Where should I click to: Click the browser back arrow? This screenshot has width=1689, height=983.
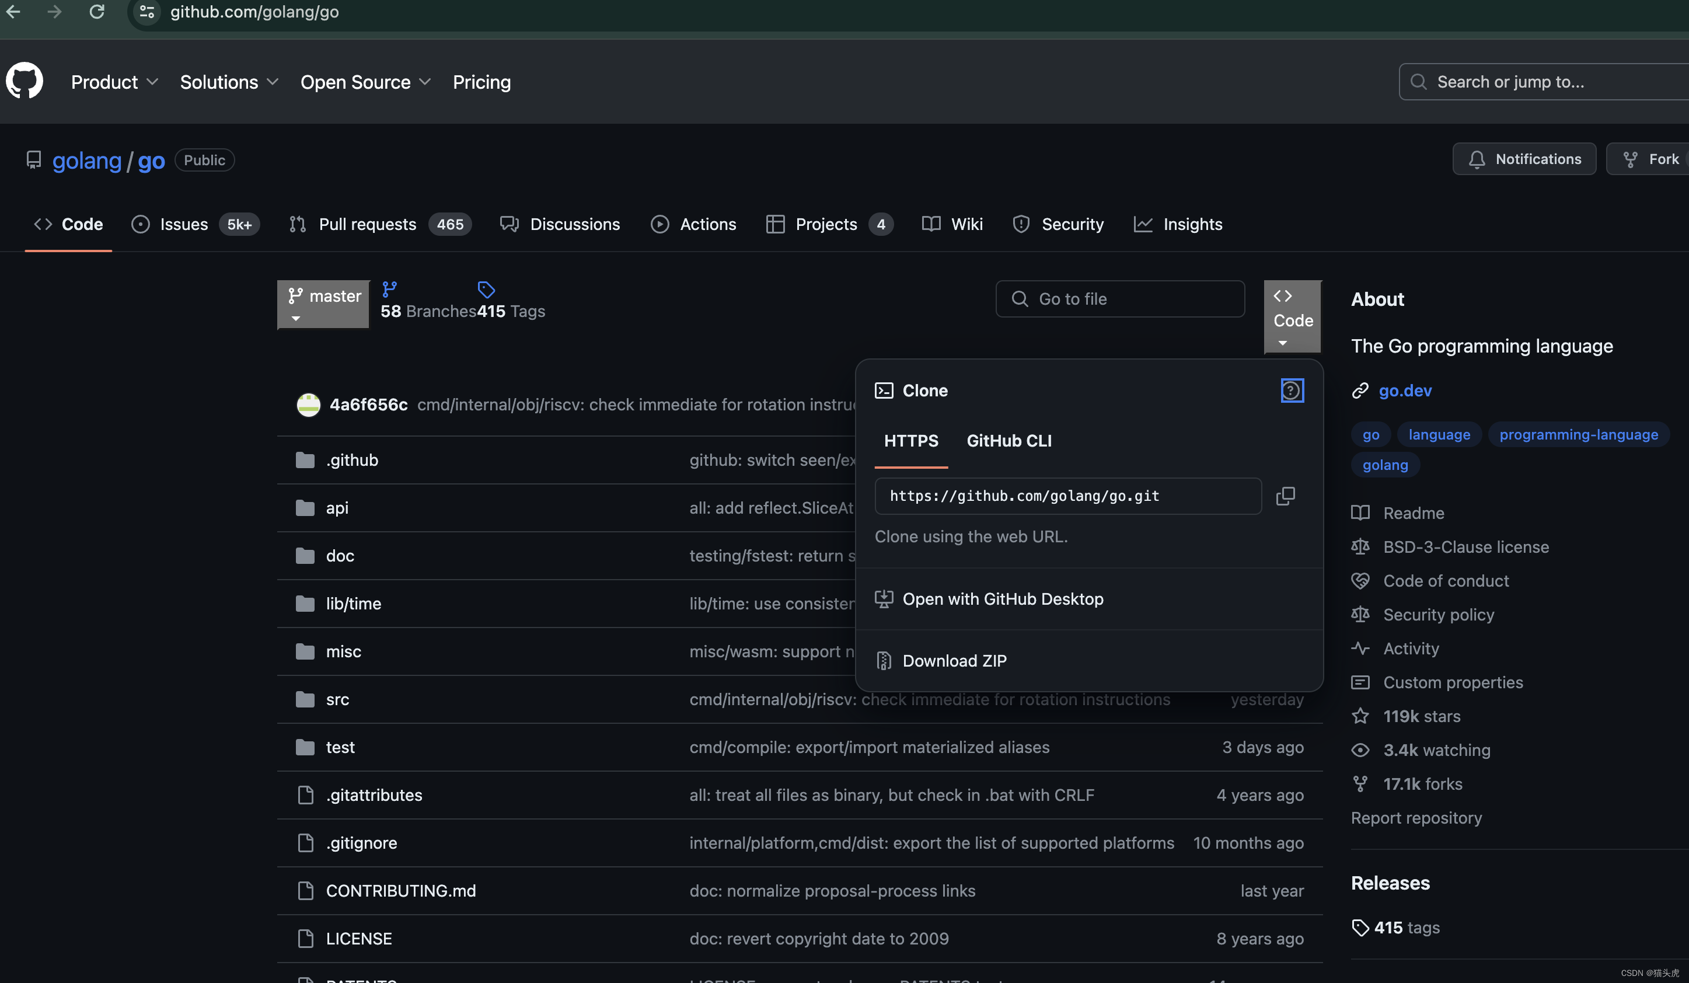pyautogui.click(x=13, y=12)
